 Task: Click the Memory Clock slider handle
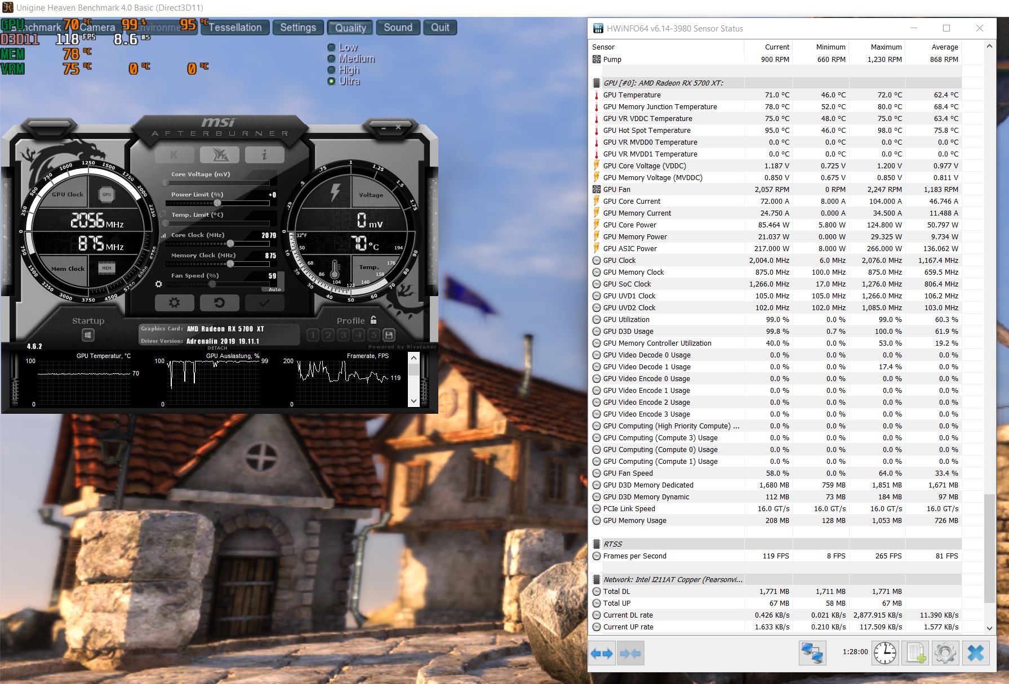230,263
